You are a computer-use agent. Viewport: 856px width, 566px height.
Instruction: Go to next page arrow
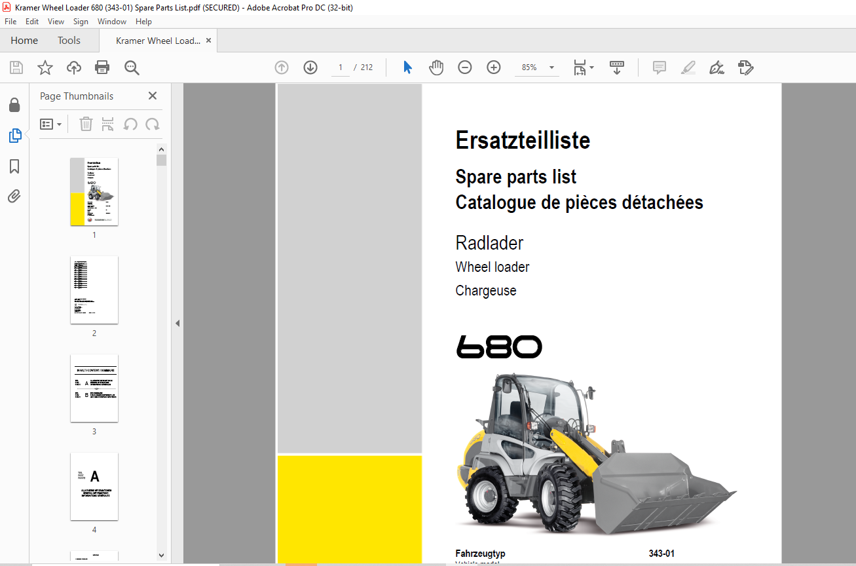pyautogui.click(x=310, y=67)
